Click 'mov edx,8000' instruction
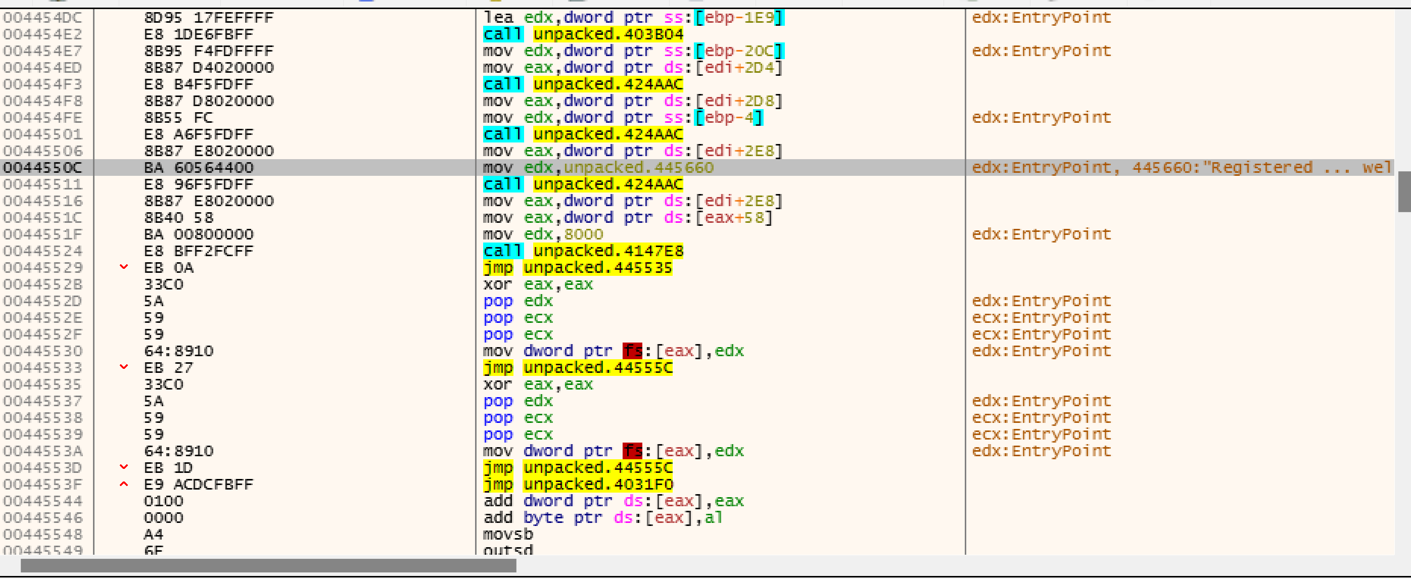 tap(543, 234)
